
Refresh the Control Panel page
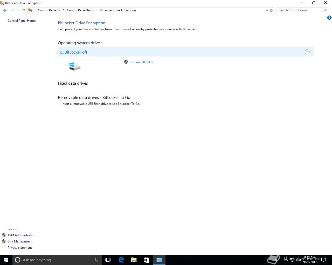click(x=271, y=10)
